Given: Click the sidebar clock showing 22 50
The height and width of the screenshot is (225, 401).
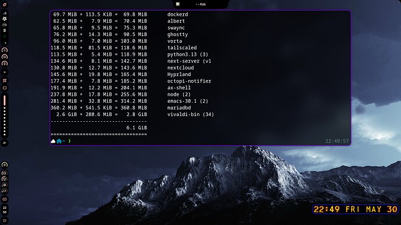Looking at the screenshot, I should (5, 210).
